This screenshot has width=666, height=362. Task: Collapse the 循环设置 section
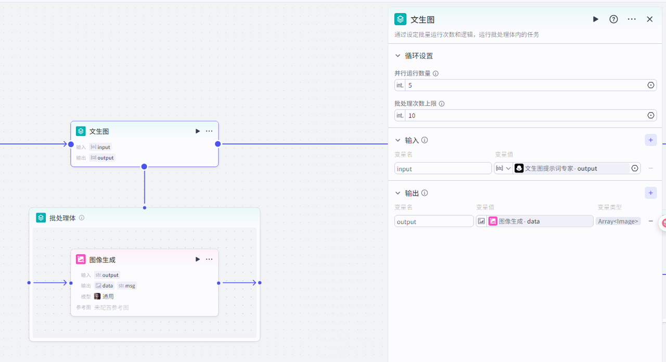(398, 56)
